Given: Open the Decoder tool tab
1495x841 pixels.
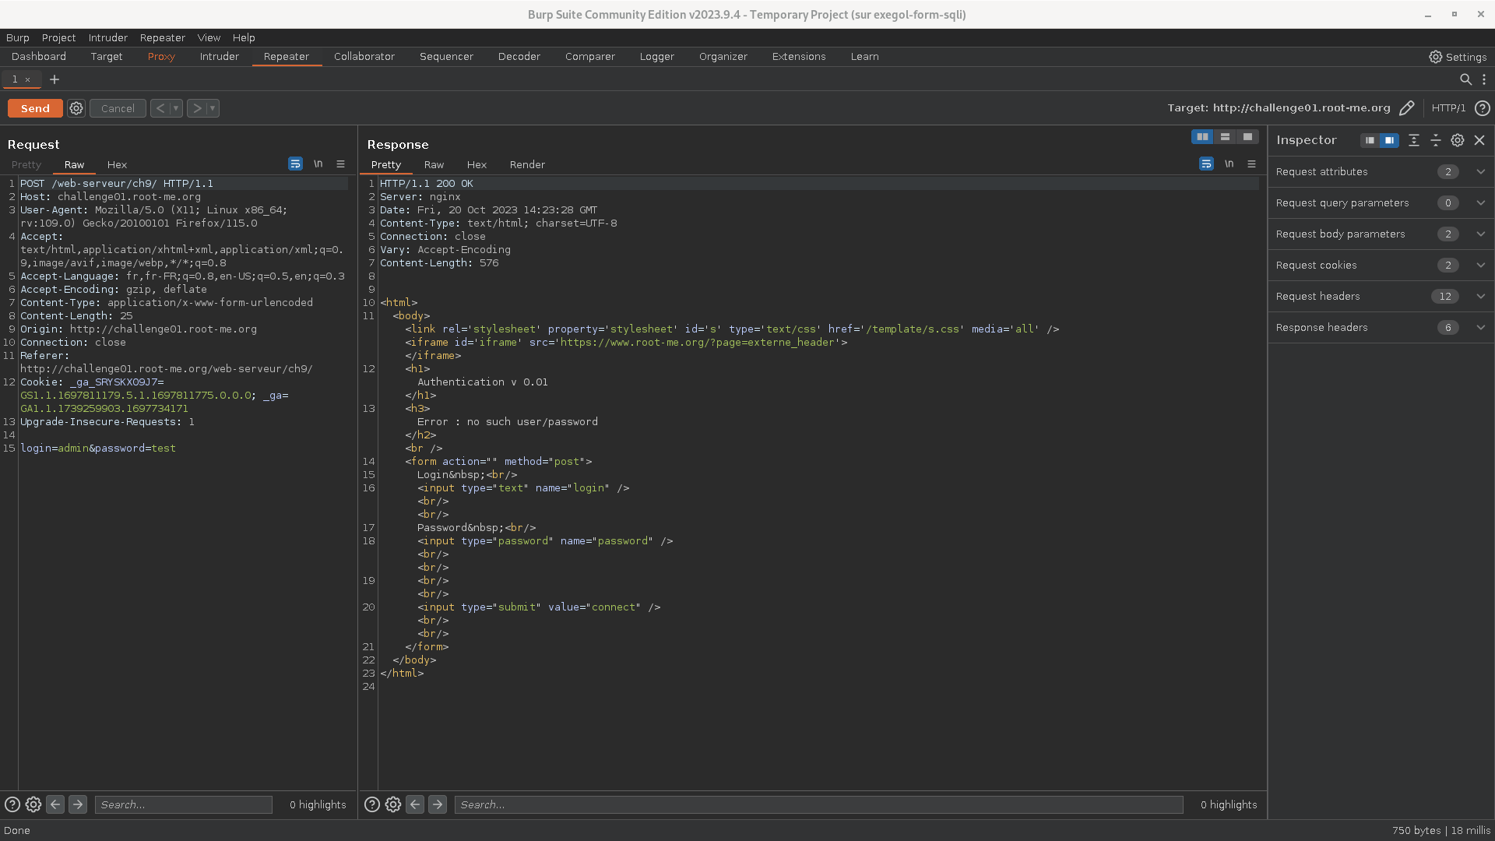Looking at the screenshot, I should (519, 57).
